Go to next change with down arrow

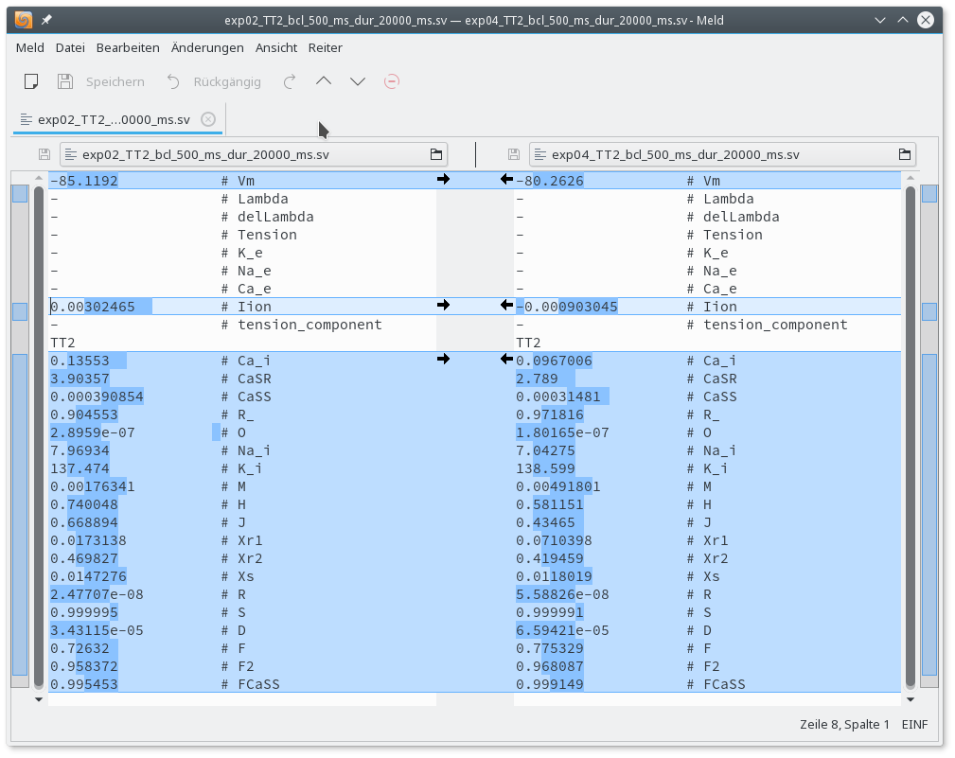(x=358, y=81)
